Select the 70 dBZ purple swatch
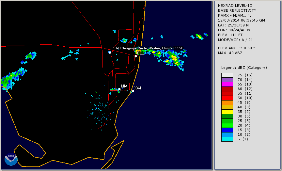 coord(227,80)
